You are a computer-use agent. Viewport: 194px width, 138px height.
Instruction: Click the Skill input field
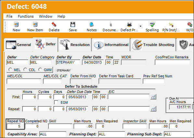[60, 126]
